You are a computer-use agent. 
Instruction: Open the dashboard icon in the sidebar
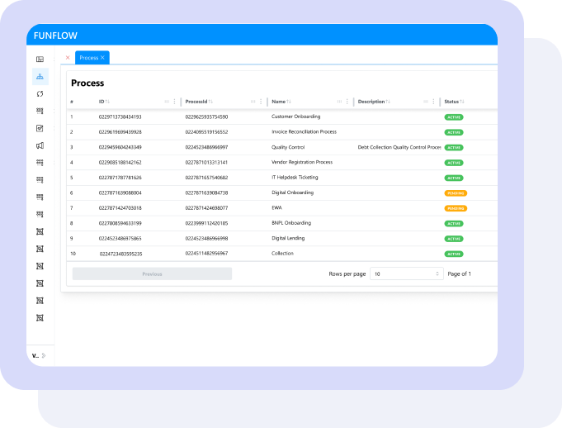pos(40,59)
